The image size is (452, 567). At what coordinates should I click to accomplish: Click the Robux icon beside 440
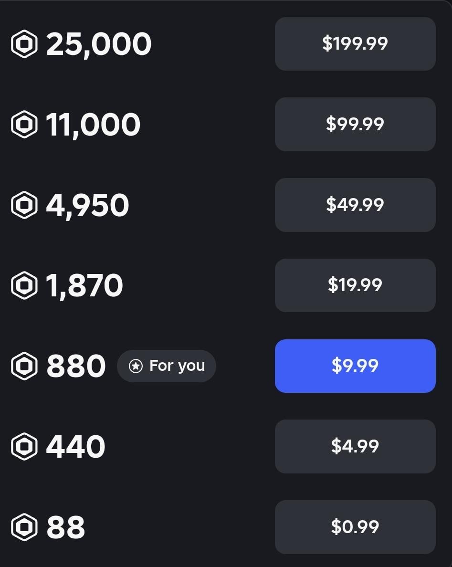pos(24,447)
